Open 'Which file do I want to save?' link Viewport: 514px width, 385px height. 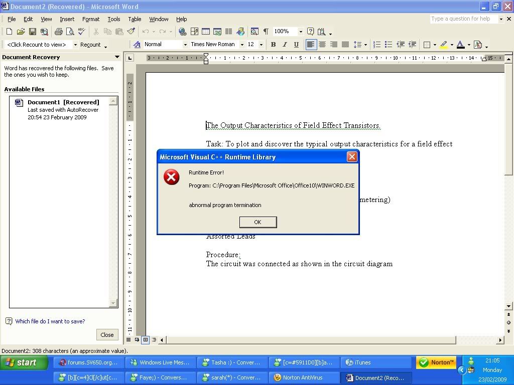(x=50, y=321)
